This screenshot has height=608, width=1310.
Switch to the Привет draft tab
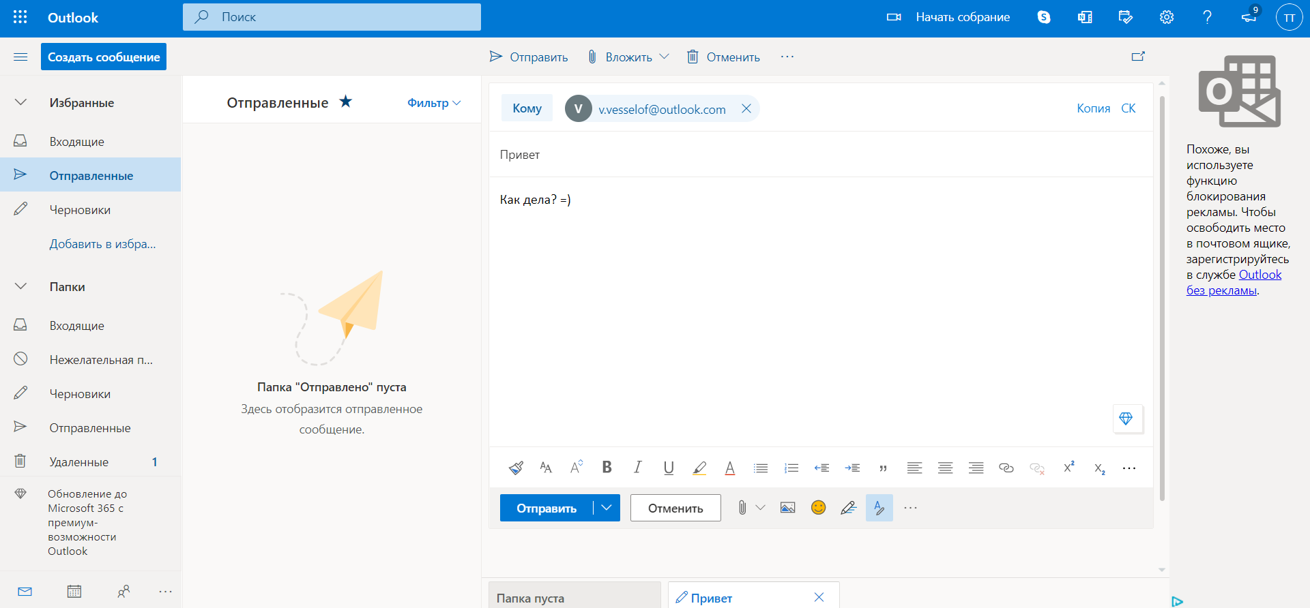click(712, 598)
